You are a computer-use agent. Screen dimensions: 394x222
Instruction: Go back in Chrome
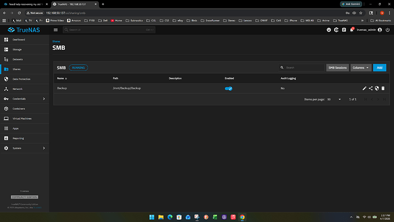(x=5, y=13)
